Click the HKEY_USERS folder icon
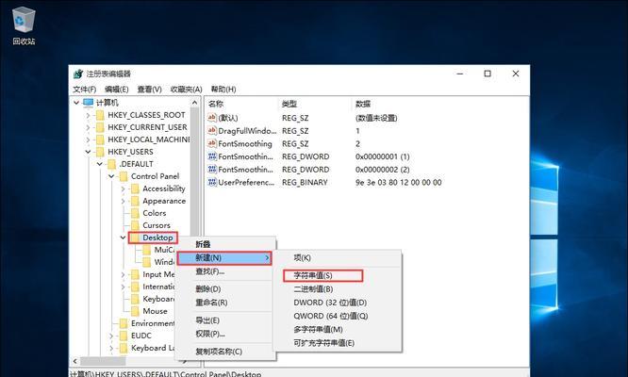 [x=100, y=152]
